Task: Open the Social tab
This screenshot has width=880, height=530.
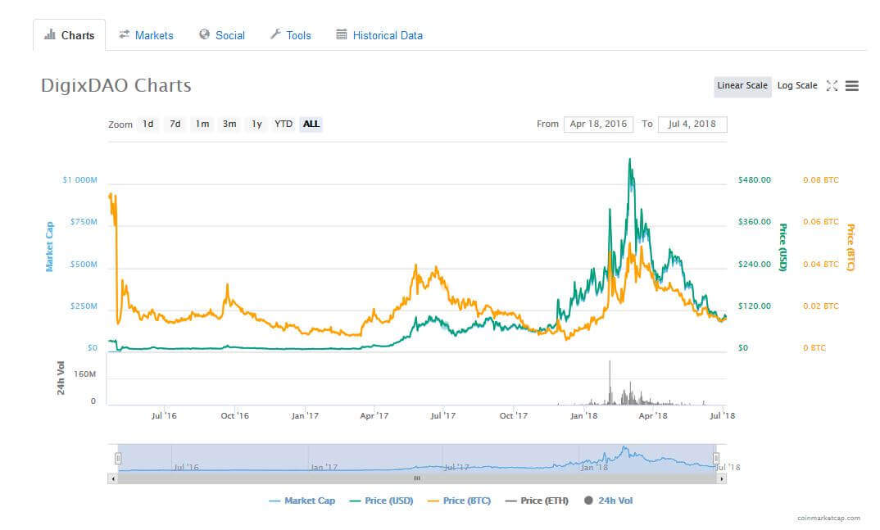Action: (222, 35)
